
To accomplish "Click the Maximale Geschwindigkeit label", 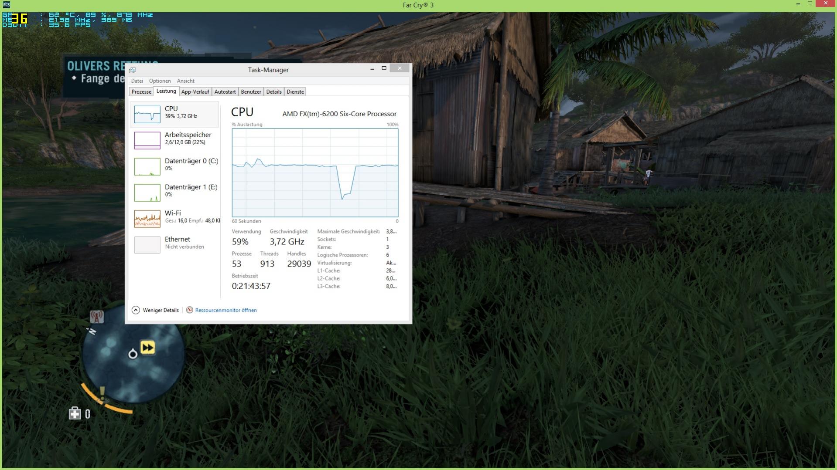I will coord(348,232).
